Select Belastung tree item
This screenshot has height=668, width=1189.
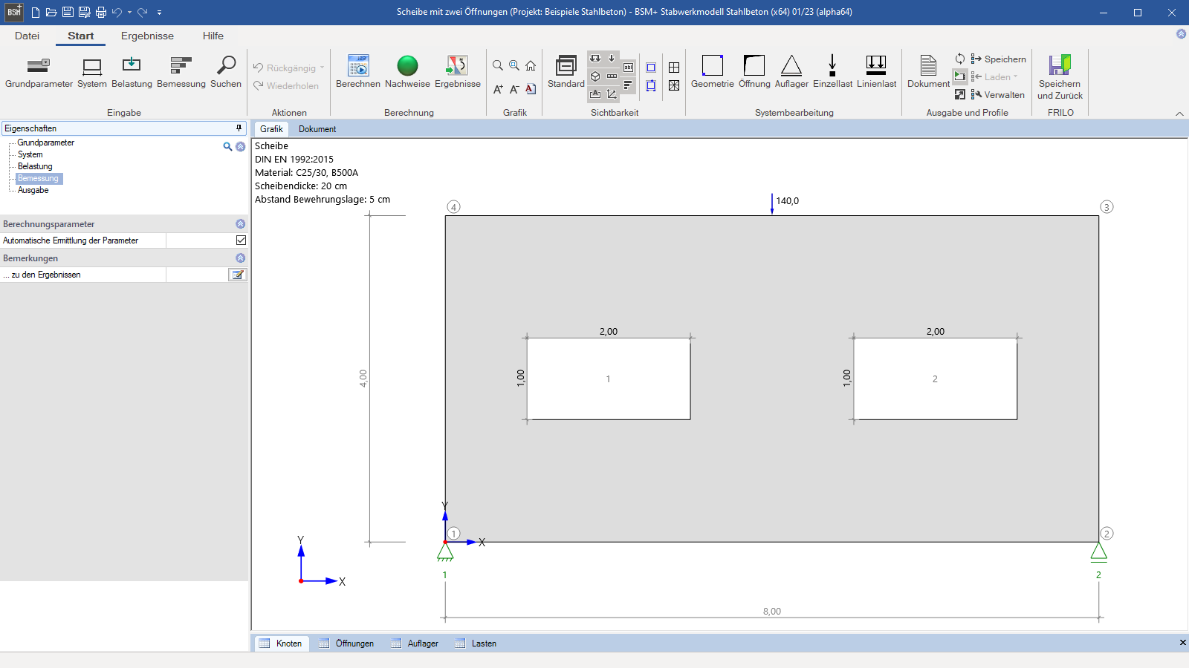[35, 166]
